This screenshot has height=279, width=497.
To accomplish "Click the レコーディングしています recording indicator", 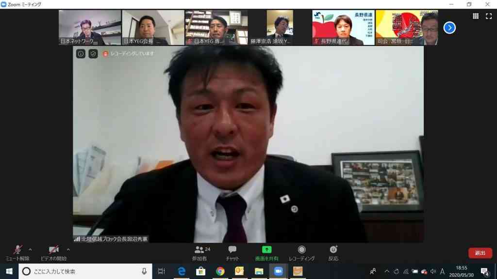I will point(128,54).
